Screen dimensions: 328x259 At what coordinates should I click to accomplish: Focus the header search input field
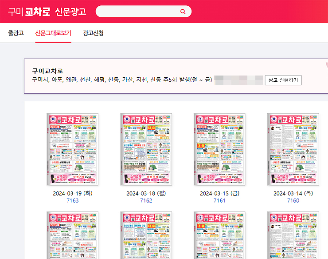(x=144, y=12)
